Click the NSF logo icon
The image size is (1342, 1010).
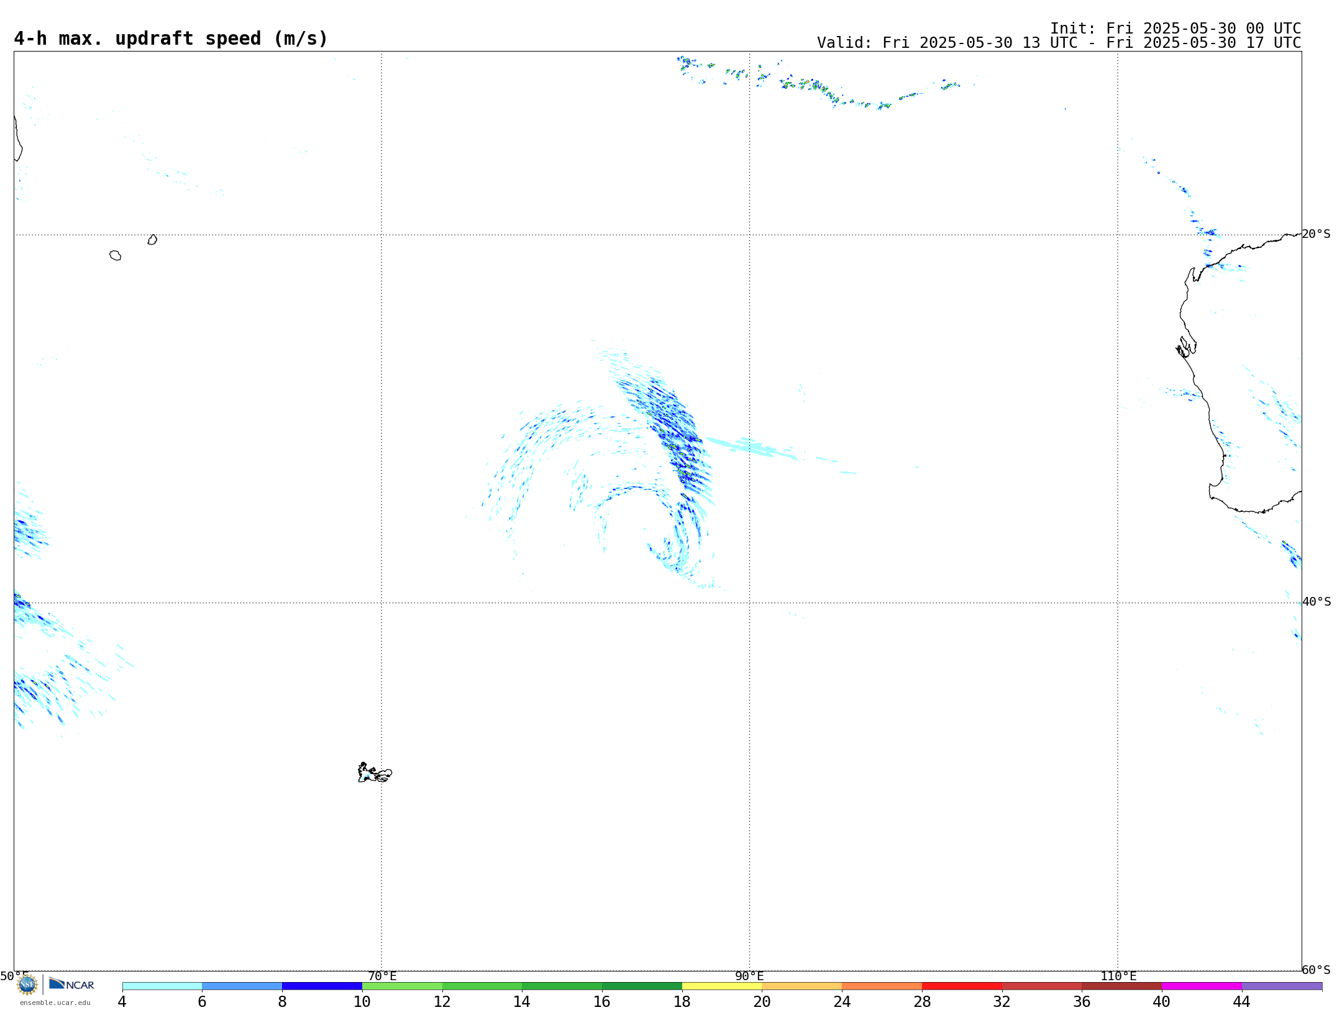tap(27, 985)
